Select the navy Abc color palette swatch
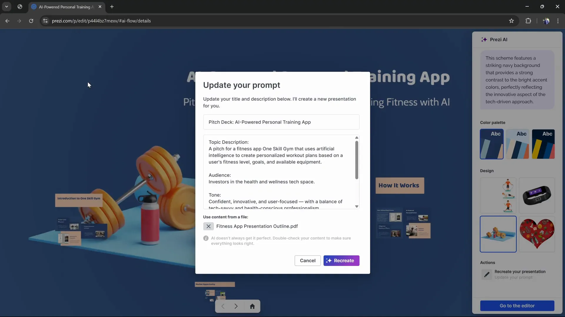Image resolution: width=565 pixels, height=317 pixels. pyautogui.click(x=491, y=144)
